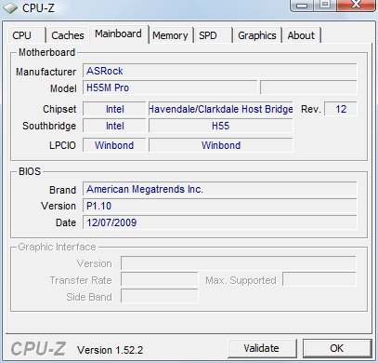This screenshot has width=378, height=363.
Task: Select the Mainboard tab
Action: (x=118, y=34)
